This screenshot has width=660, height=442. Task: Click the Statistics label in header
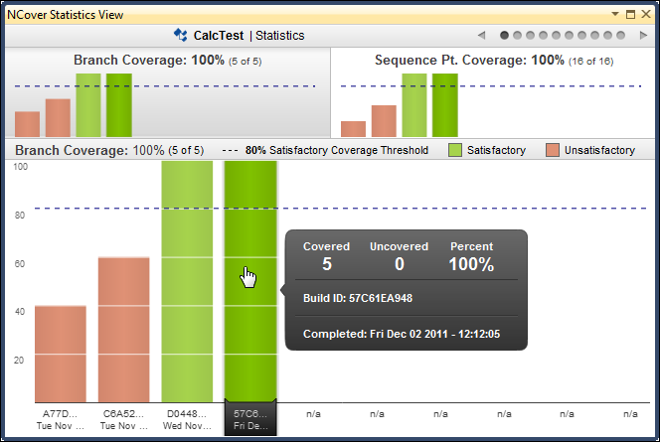click(x=280, y=36)
